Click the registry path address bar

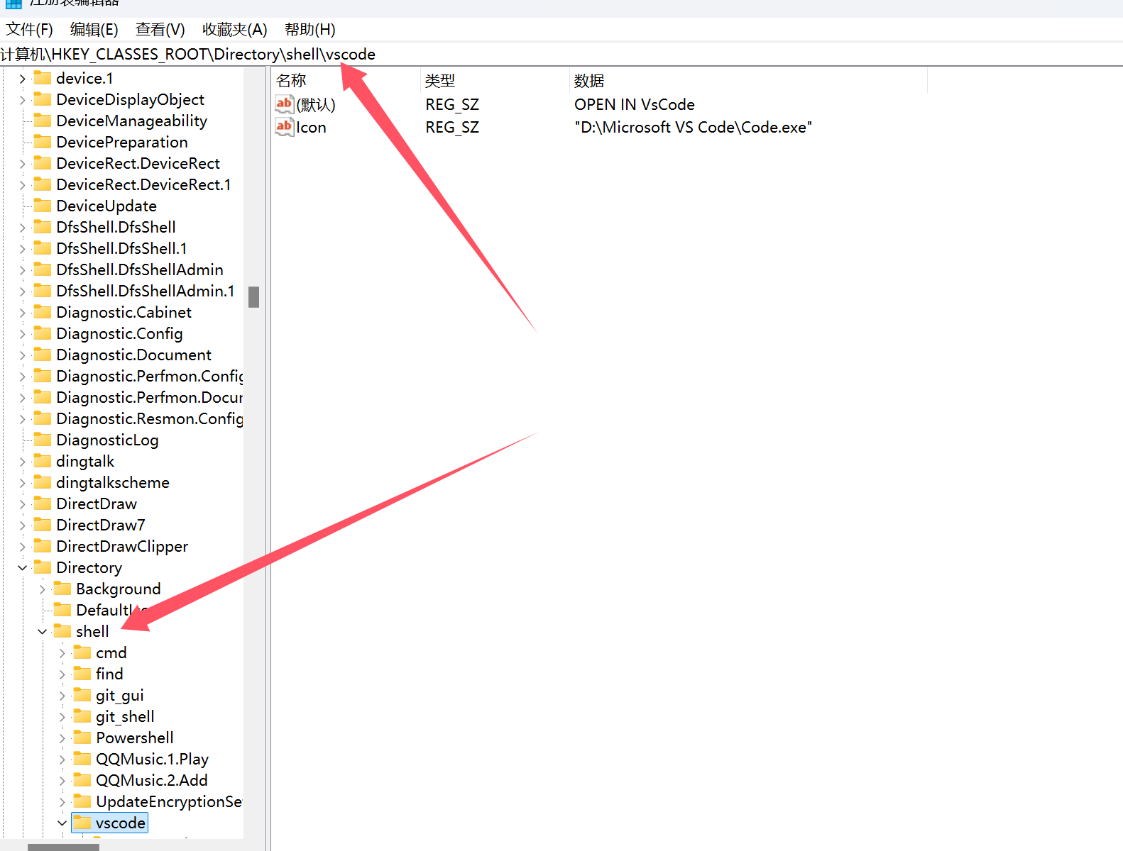pos(561,55)
